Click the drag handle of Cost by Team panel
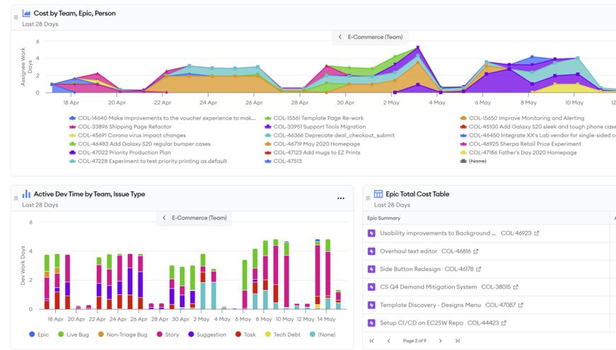 16,18
